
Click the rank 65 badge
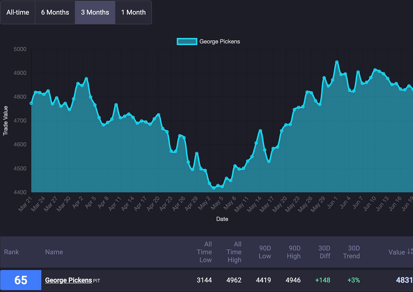pyautogui.click(x=21, y=280)
